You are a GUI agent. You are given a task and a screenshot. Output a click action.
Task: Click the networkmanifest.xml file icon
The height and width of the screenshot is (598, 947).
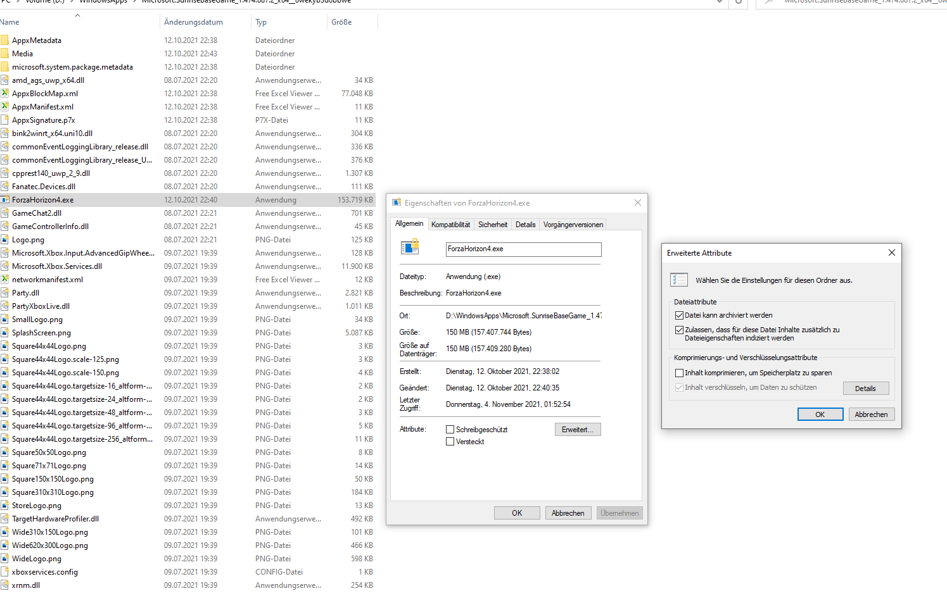5,280
